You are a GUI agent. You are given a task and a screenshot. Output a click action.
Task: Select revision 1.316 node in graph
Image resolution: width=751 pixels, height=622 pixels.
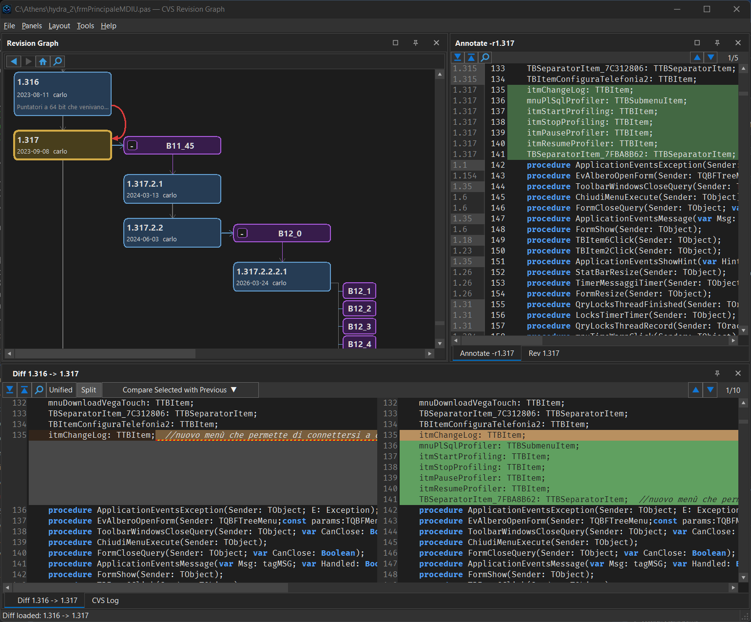(x=62, y=94)
